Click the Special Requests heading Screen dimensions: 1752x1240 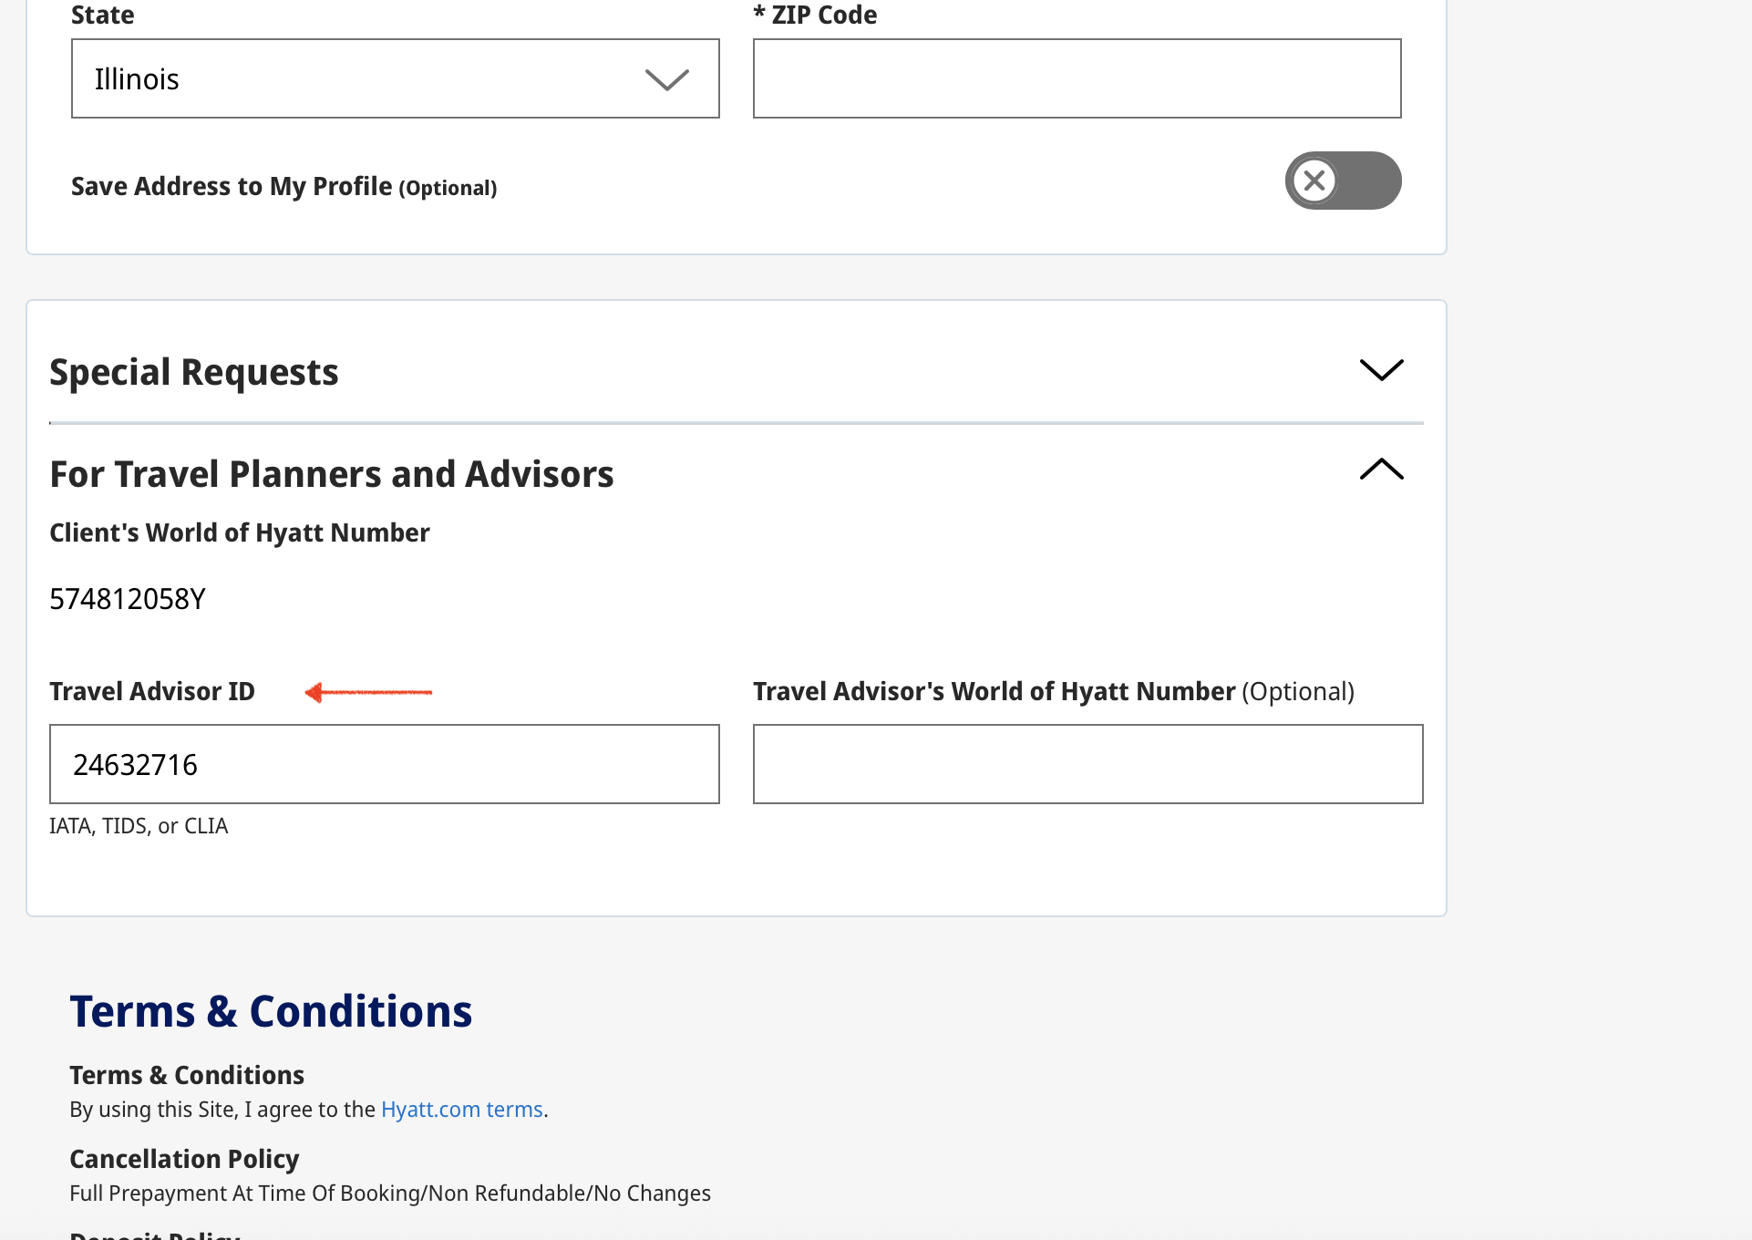(x=194, y=372)
